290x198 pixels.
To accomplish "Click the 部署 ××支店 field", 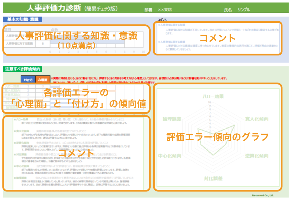I will tap(158, 10).
